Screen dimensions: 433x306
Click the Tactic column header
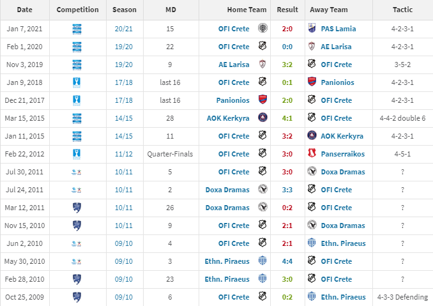402,10
